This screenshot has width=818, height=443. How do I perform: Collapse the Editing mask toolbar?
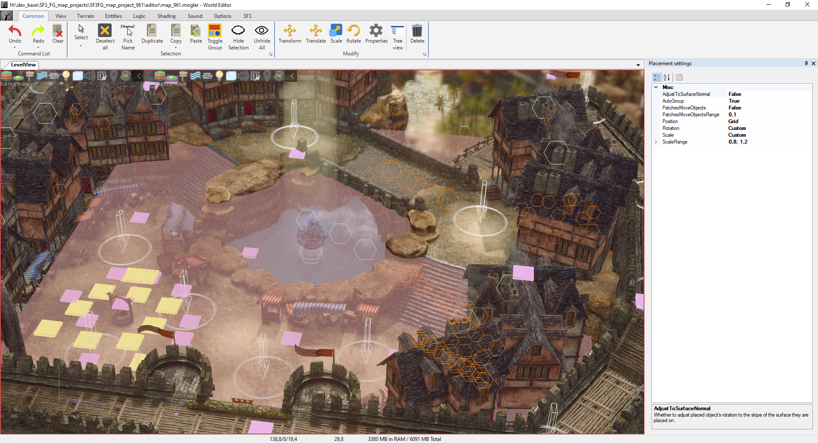(x=138, y=76)
